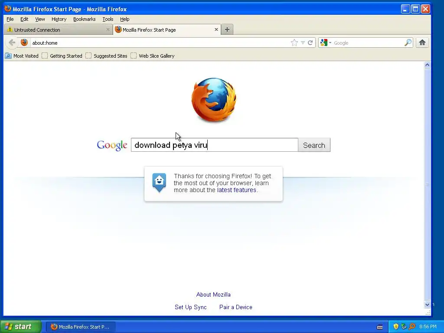Click the Firefox logo on start page
Viewport: 444px width, 333px height.
[214, 100]
